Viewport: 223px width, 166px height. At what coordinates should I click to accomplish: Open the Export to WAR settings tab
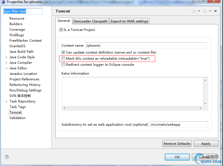(129, 21)
